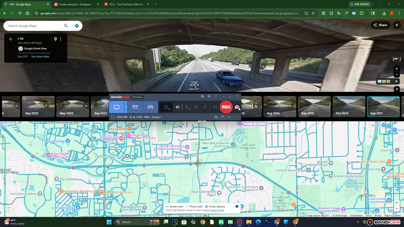The height and width of the screenshot is (227, 404).
Task: Open Chrome downloads
Action: coord(384,13)
